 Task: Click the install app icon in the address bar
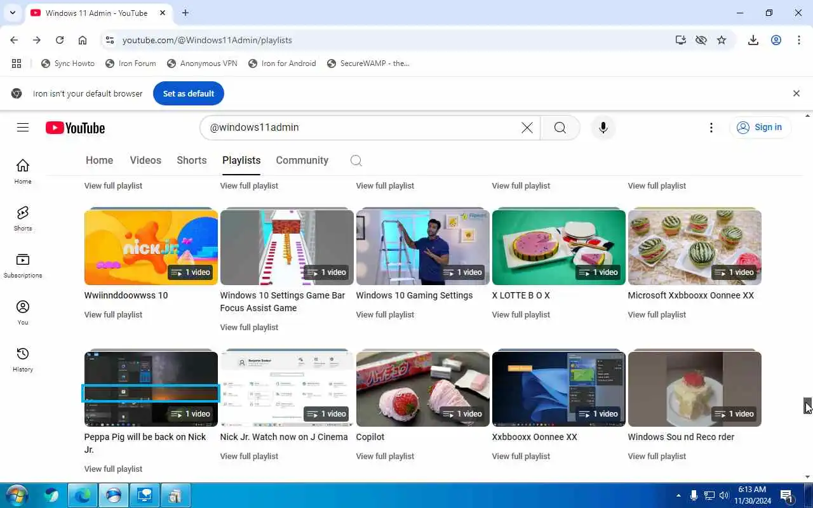[681, 40]
